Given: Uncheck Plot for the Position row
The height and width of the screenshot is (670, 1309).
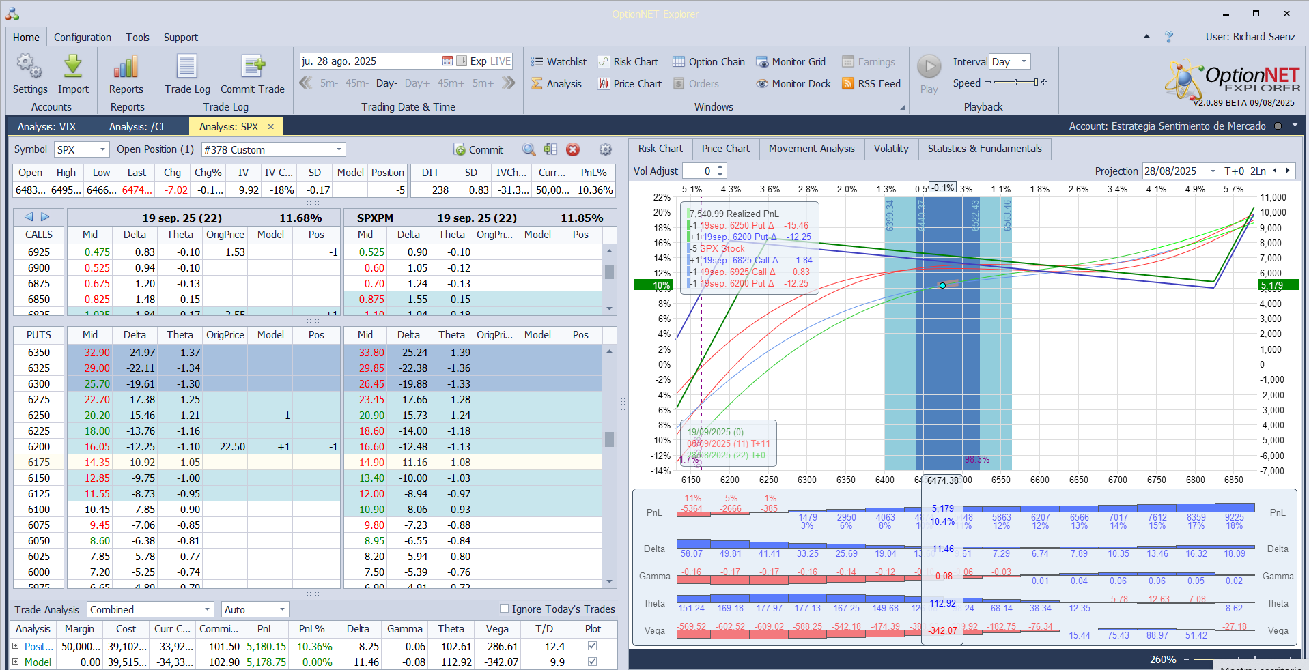Looking at the screenshot, I should click(x=592, y=646).
